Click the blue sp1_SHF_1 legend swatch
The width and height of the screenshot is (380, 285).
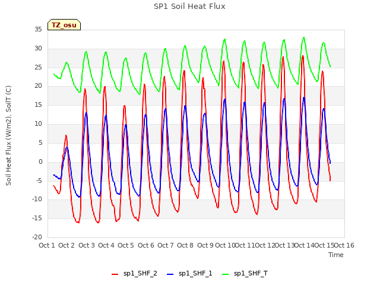click(170, 274)
